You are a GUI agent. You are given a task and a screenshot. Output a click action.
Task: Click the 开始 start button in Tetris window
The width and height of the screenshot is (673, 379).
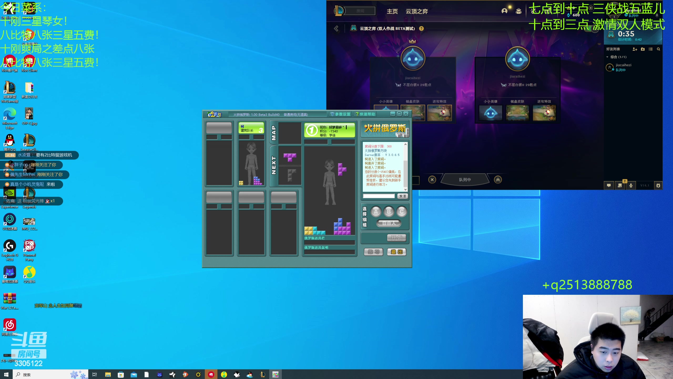click(397, 238)
